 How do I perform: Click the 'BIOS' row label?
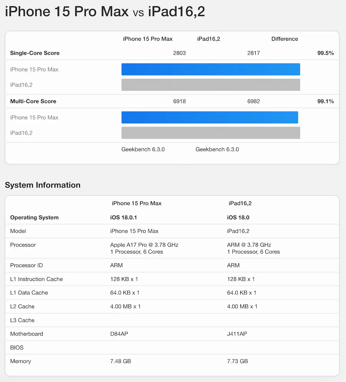pos(17,348)
